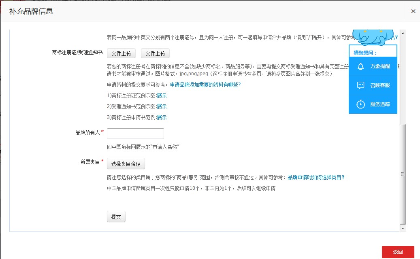Click the red 返回 button

pos(398,252)
